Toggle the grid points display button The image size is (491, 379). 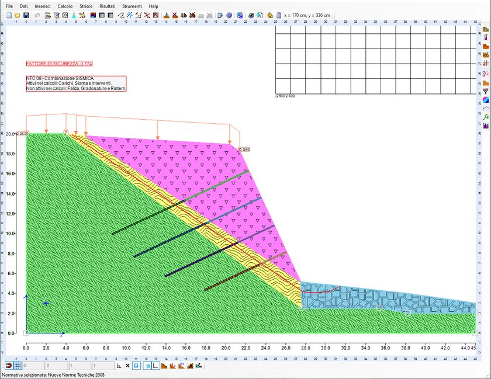[x=18, y=365]
